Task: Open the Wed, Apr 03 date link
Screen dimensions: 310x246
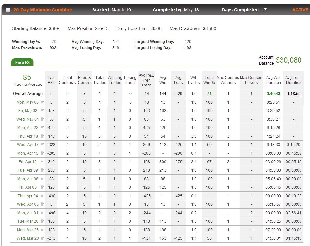Action: pos(28,204)
